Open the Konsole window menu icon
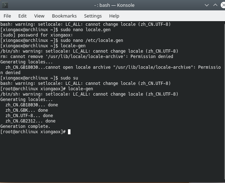Image resolution: width=225 pixels, height=183 pixels. pos(5,5)
